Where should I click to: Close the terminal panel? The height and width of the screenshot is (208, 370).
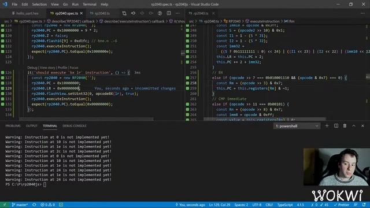(x=362, y=126)
